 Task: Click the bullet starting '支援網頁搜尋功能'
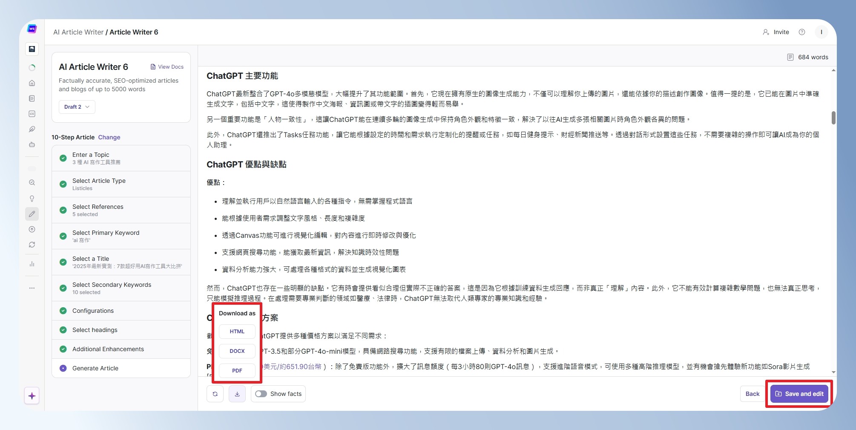(x=310, y=252)
